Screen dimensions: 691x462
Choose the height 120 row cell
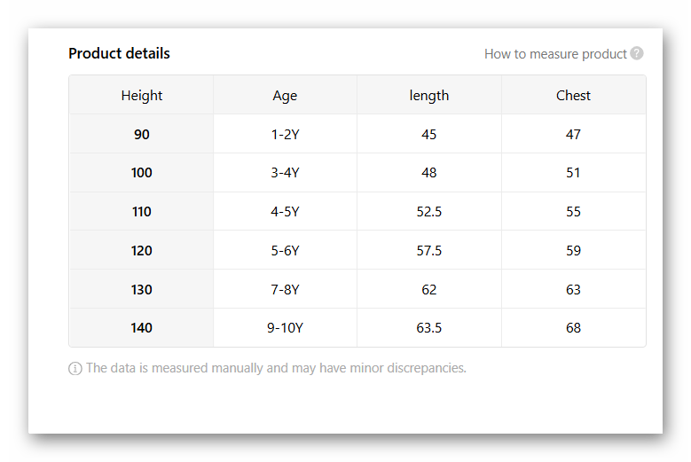[x=142, y=251]
